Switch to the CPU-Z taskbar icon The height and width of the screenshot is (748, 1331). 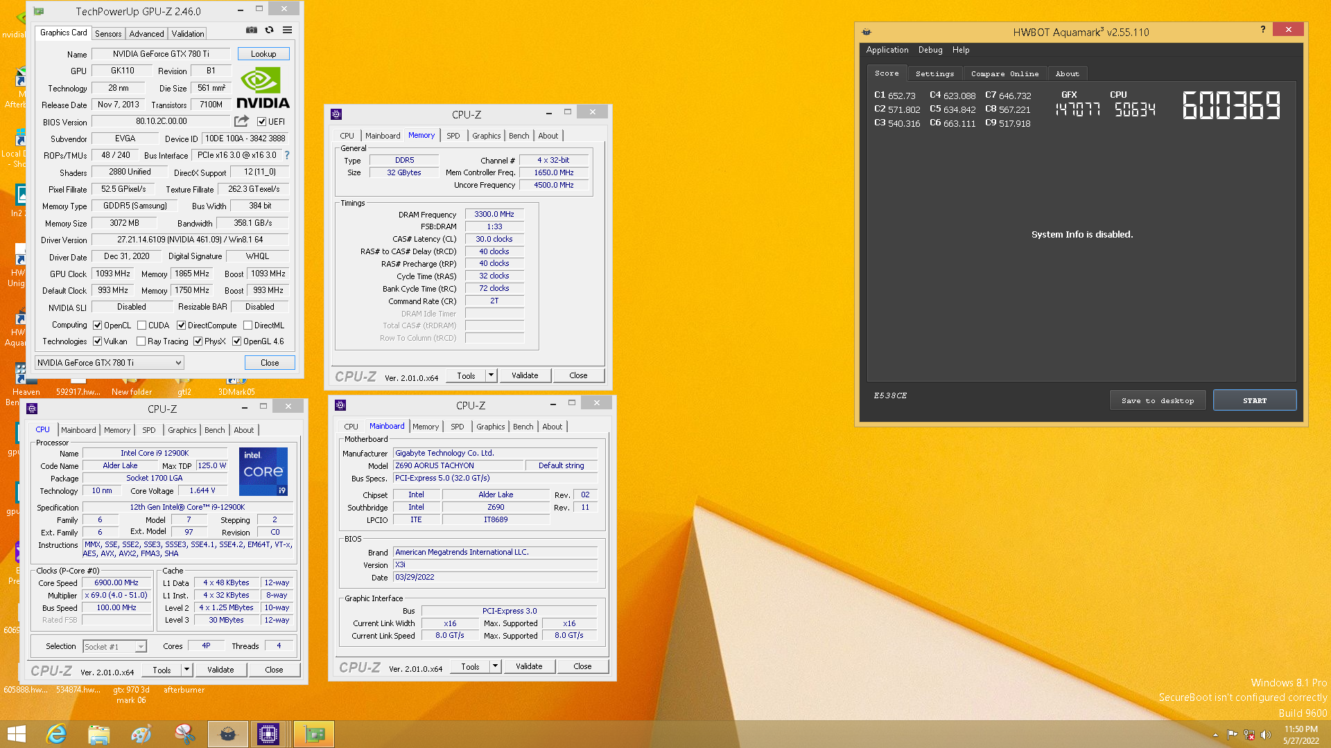pos(268,734)
